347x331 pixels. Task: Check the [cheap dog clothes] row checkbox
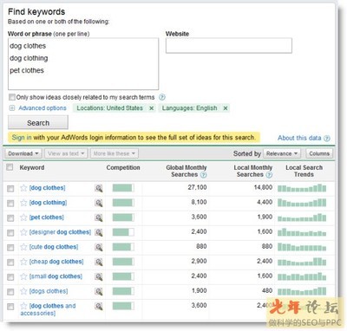click(x=10, y=263)
